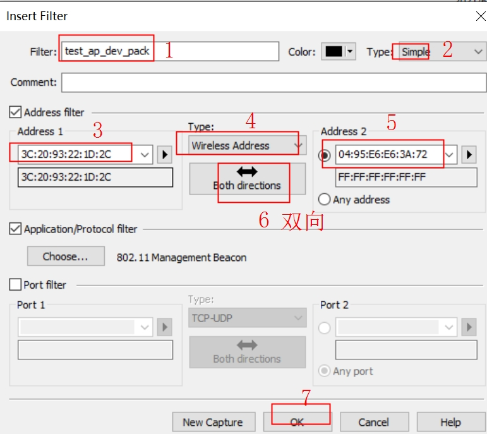Toggle the Application/Protocol filter checkbox
The image size is (487, 434).
tap(15, 229)
